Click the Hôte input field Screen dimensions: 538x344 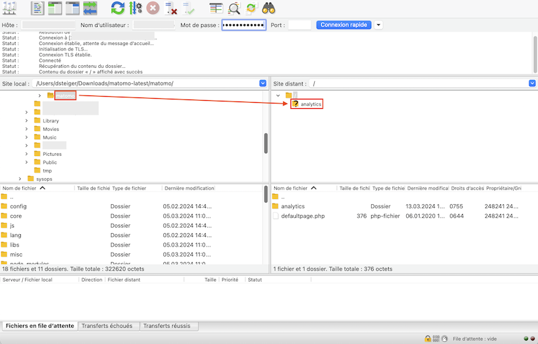click(48, 25)
